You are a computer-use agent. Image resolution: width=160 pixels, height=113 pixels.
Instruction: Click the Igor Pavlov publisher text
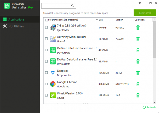[63, 30]
